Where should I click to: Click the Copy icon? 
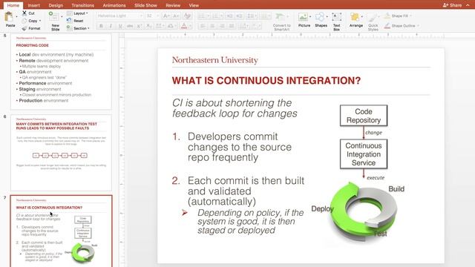[x=24, y=21]
